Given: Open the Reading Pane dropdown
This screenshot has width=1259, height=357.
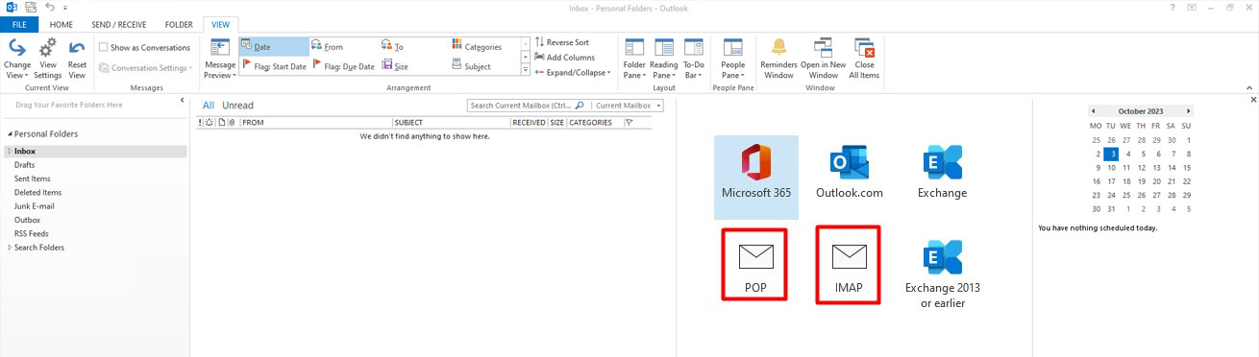Looking at the screenshot, I should click(x=664, y=59).
